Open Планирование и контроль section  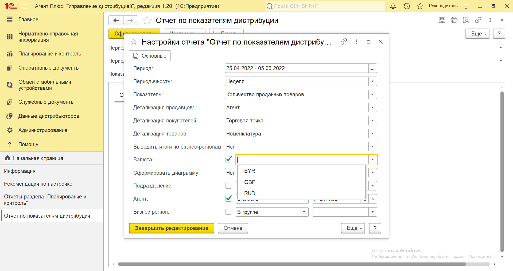coord(52,54)
